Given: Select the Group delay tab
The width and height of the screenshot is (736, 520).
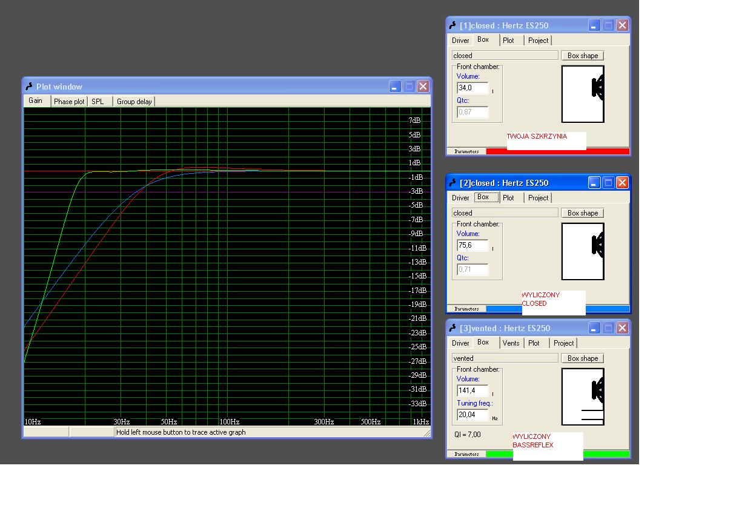Looking at the screenshot, I should coord(134,102).
